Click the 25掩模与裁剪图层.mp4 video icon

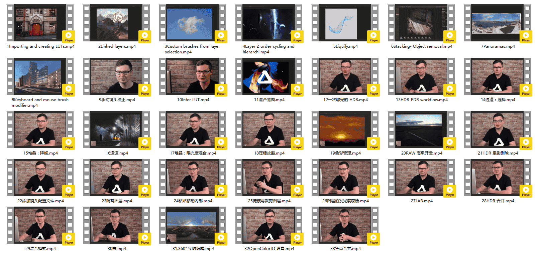pos(269,178)
